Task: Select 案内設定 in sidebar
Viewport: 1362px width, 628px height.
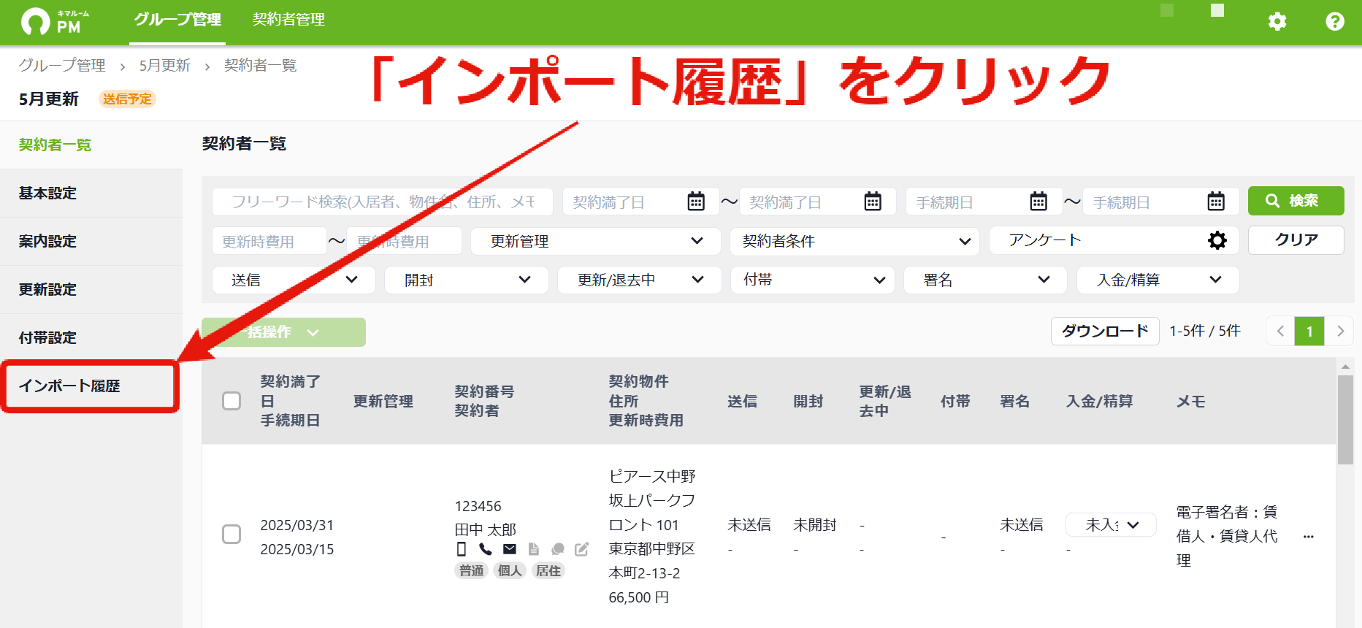Action: point(91,241)
